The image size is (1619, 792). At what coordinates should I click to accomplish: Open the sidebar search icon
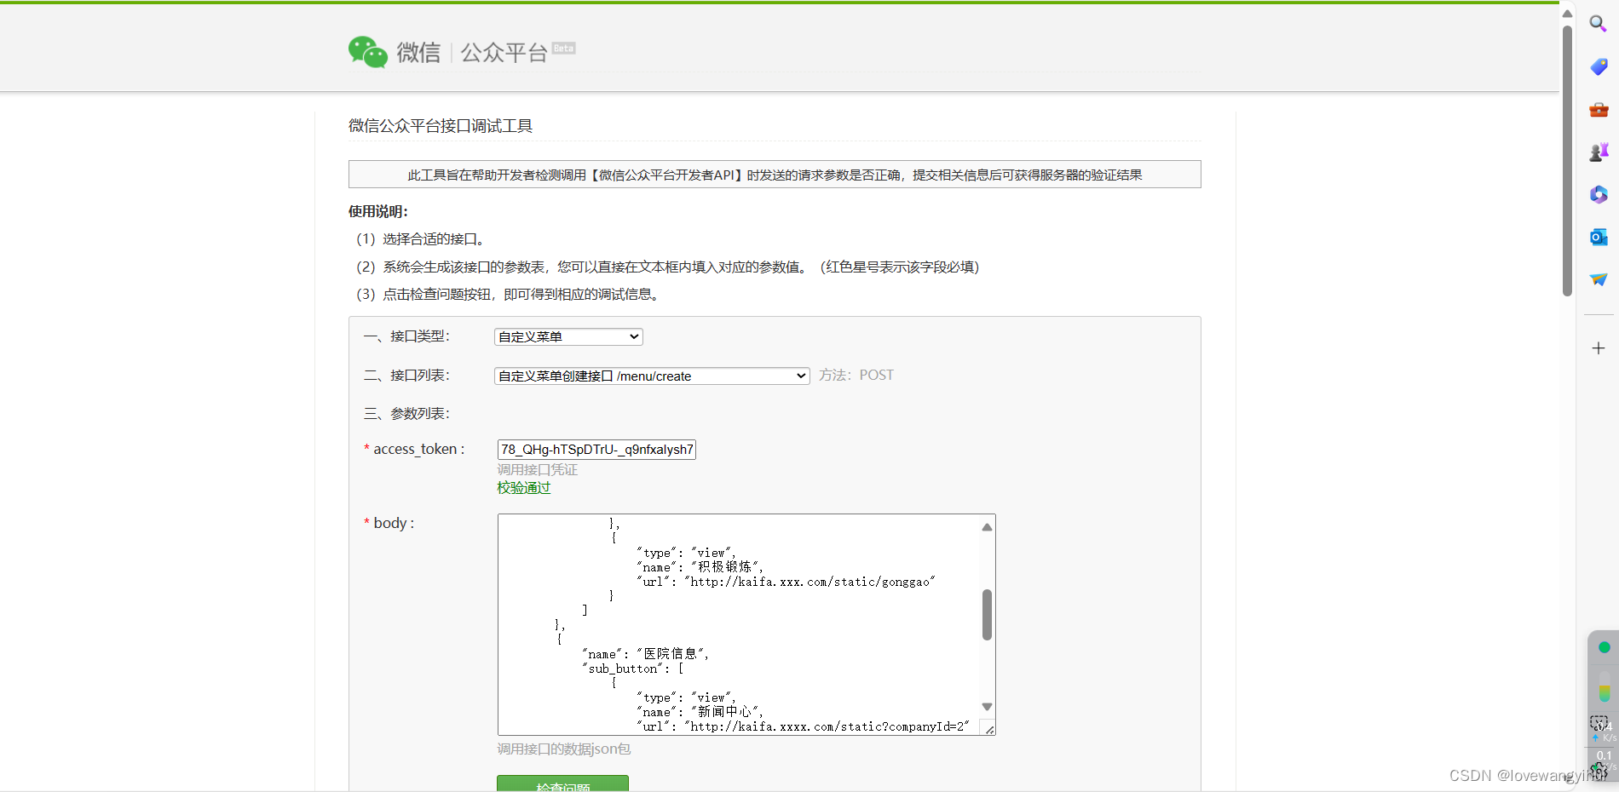[x=1599, y=24]
